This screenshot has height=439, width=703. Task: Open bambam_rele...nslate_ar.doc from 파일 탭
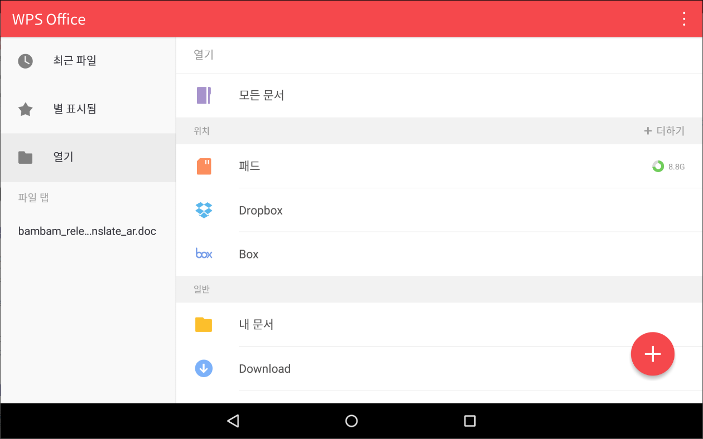pos(88,231)
